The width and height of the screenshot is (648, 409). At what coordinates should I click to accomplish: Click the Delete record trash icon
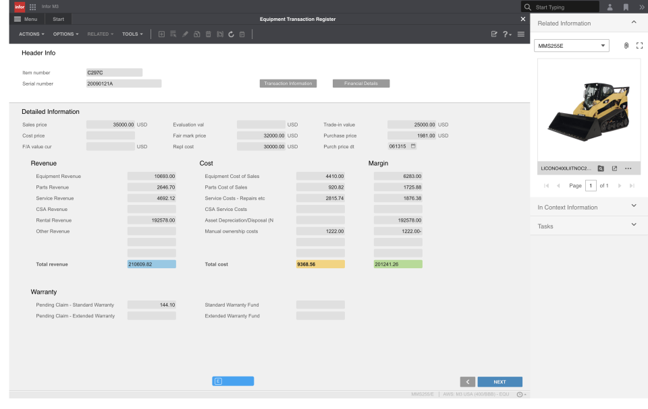pos(209,34)
